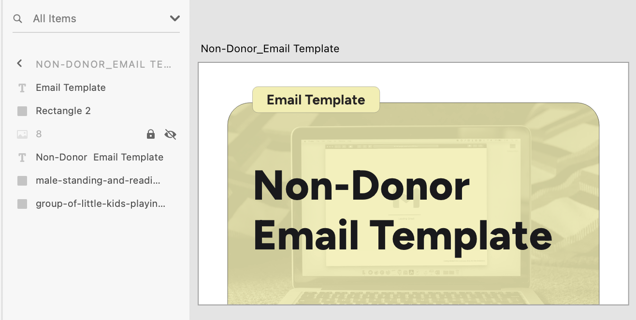Click the artboard title Non-Donor_Email Template
This screenshot has width=636, height=320.
[x=270, y=48]
